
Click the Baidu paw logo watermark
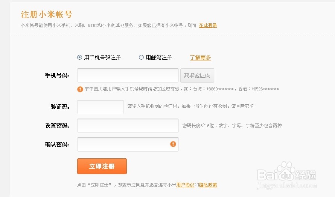[x=286, y=171]
